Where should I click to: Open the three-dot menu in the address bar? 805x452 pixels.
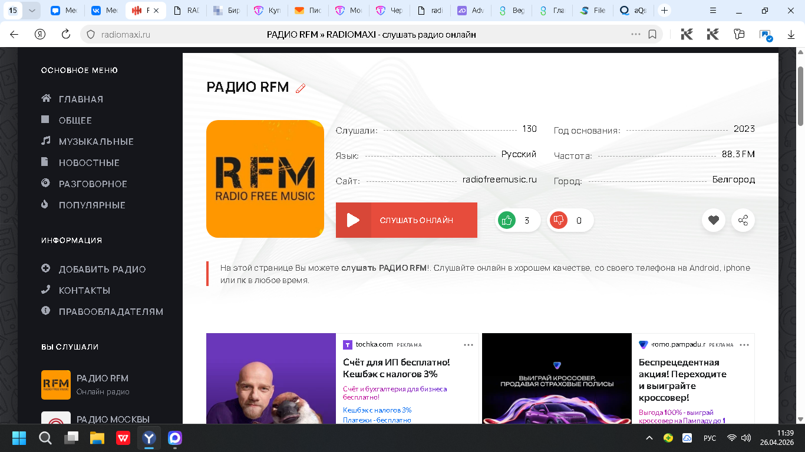click(636, 35)
